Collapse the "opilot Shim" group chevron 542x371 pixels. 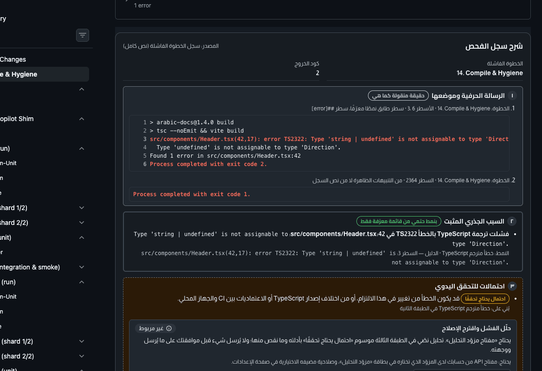click(82, 119)
